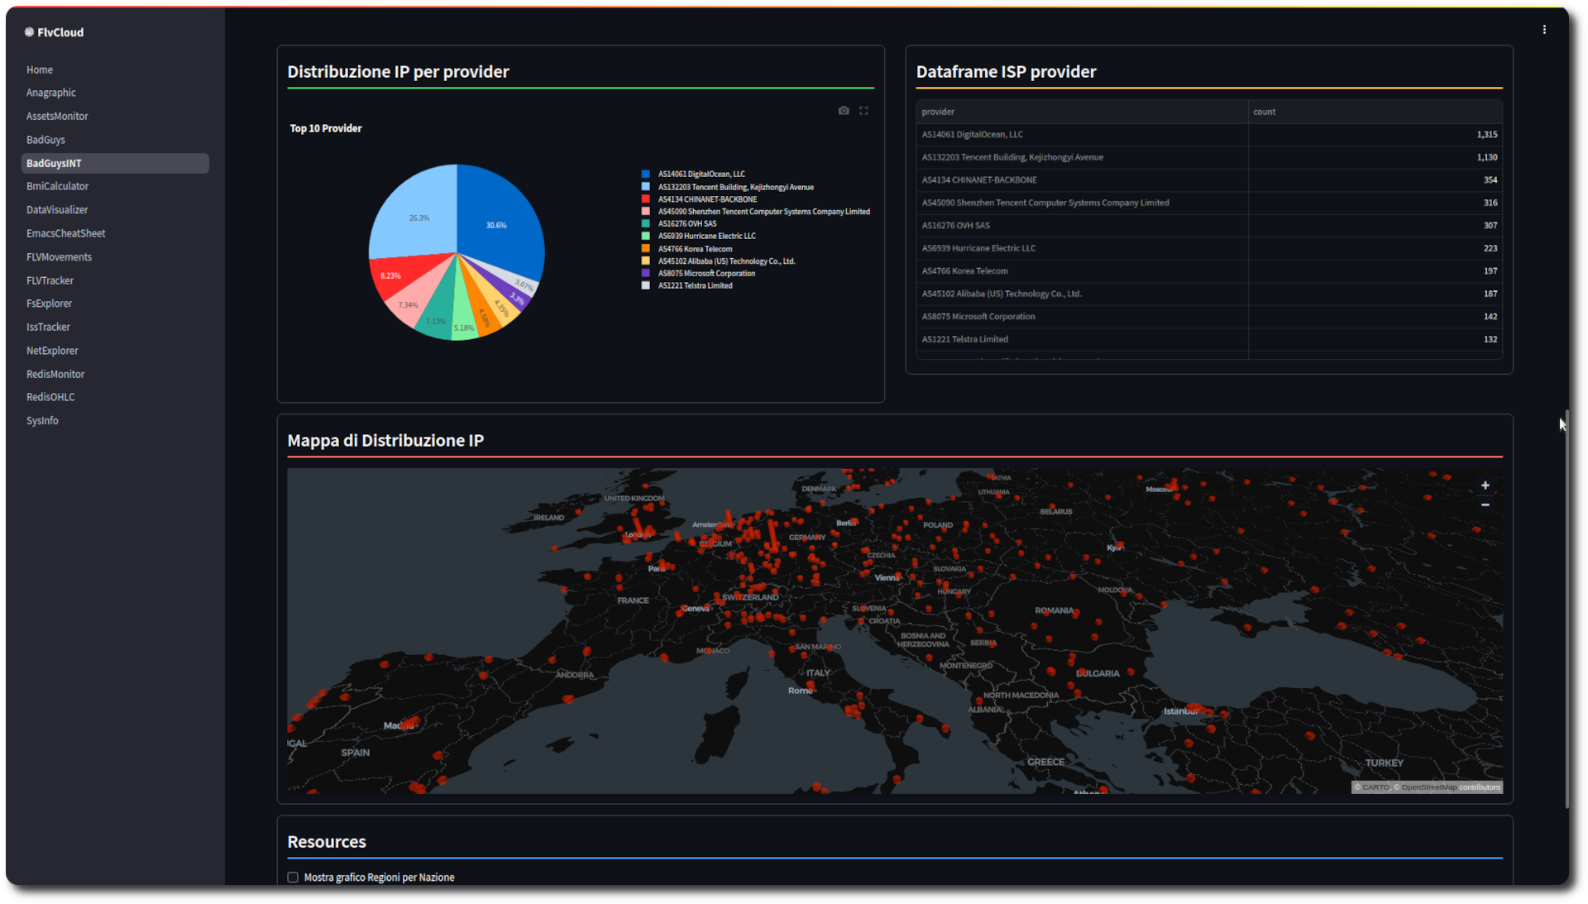Click the page vertical scrollbar

[1566, 608]
